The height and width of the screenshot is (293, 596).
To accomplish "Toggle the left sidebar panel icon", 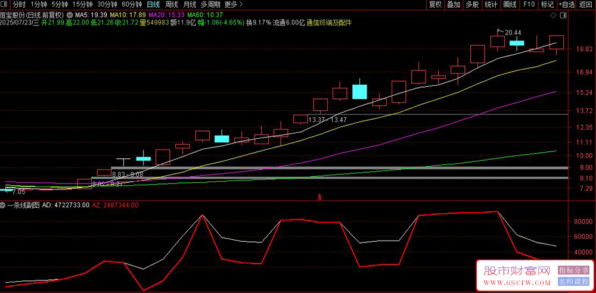I will coord(5,5).
